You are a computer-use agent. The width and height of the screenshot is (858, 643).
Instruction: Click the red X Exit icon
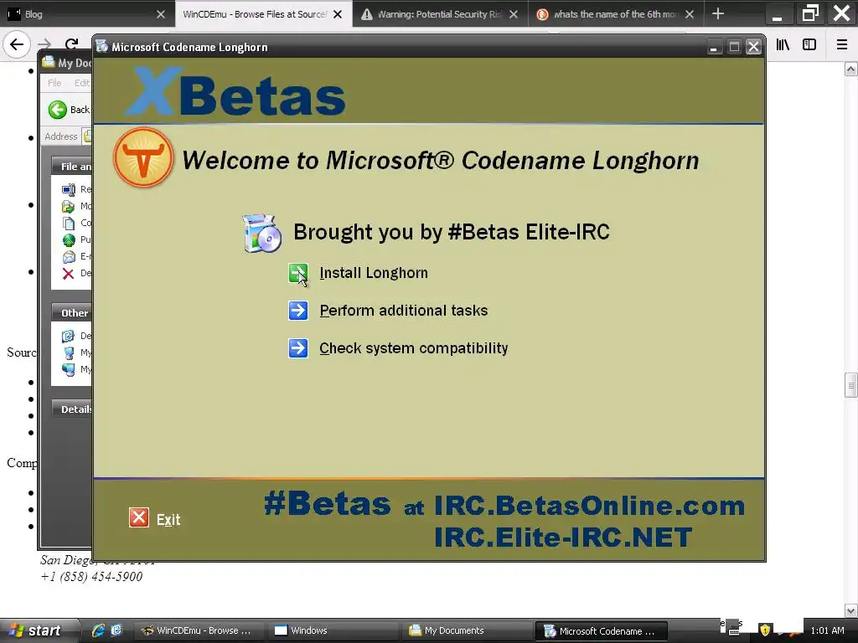(x=139, y=517)
